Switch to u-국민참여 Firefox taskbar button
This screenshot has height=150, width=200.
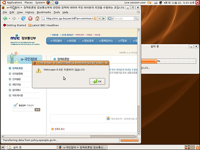pyautogui.click(x=82, y=147)
